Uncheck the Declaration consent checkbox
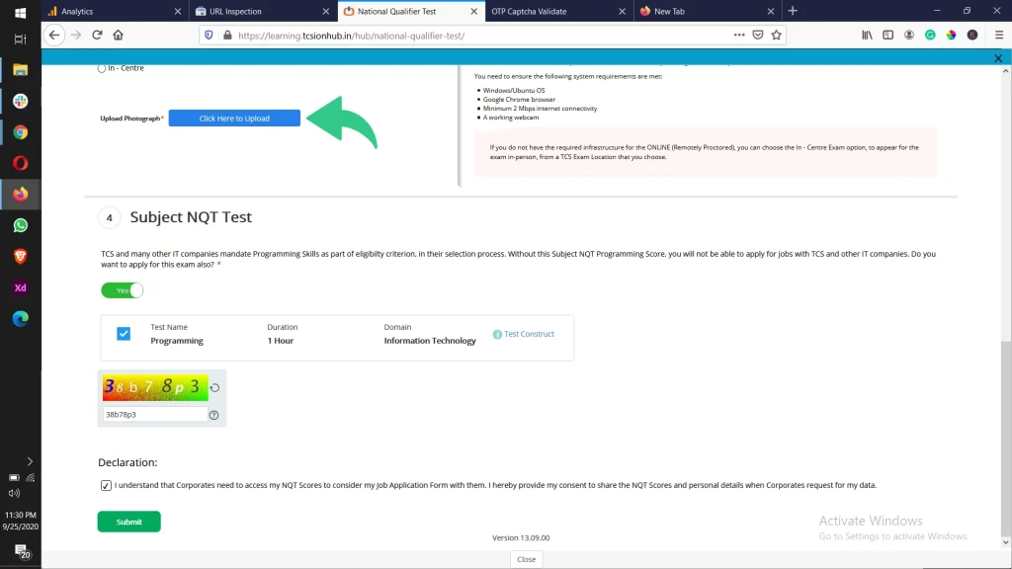The image size is (1012, 569). (106, 485)
